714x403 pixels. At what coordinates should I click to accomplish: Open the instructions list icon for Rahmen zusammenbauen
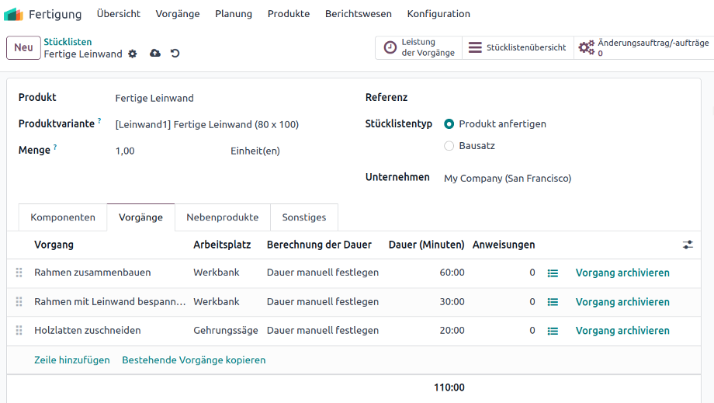553,273
